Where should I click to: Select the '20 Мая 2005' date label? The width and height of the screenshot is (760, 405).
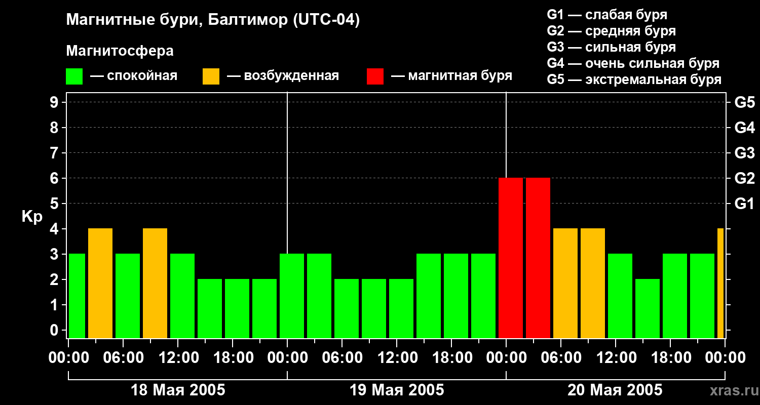(615, 390)
